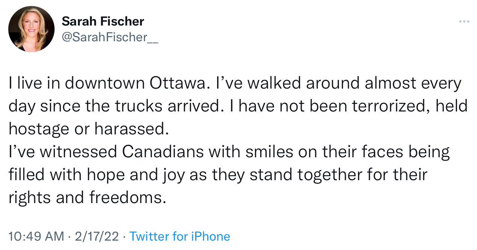Click the 2/17/22 tweet date
This screenshot has height=250, width=477.
coord(97,236)
